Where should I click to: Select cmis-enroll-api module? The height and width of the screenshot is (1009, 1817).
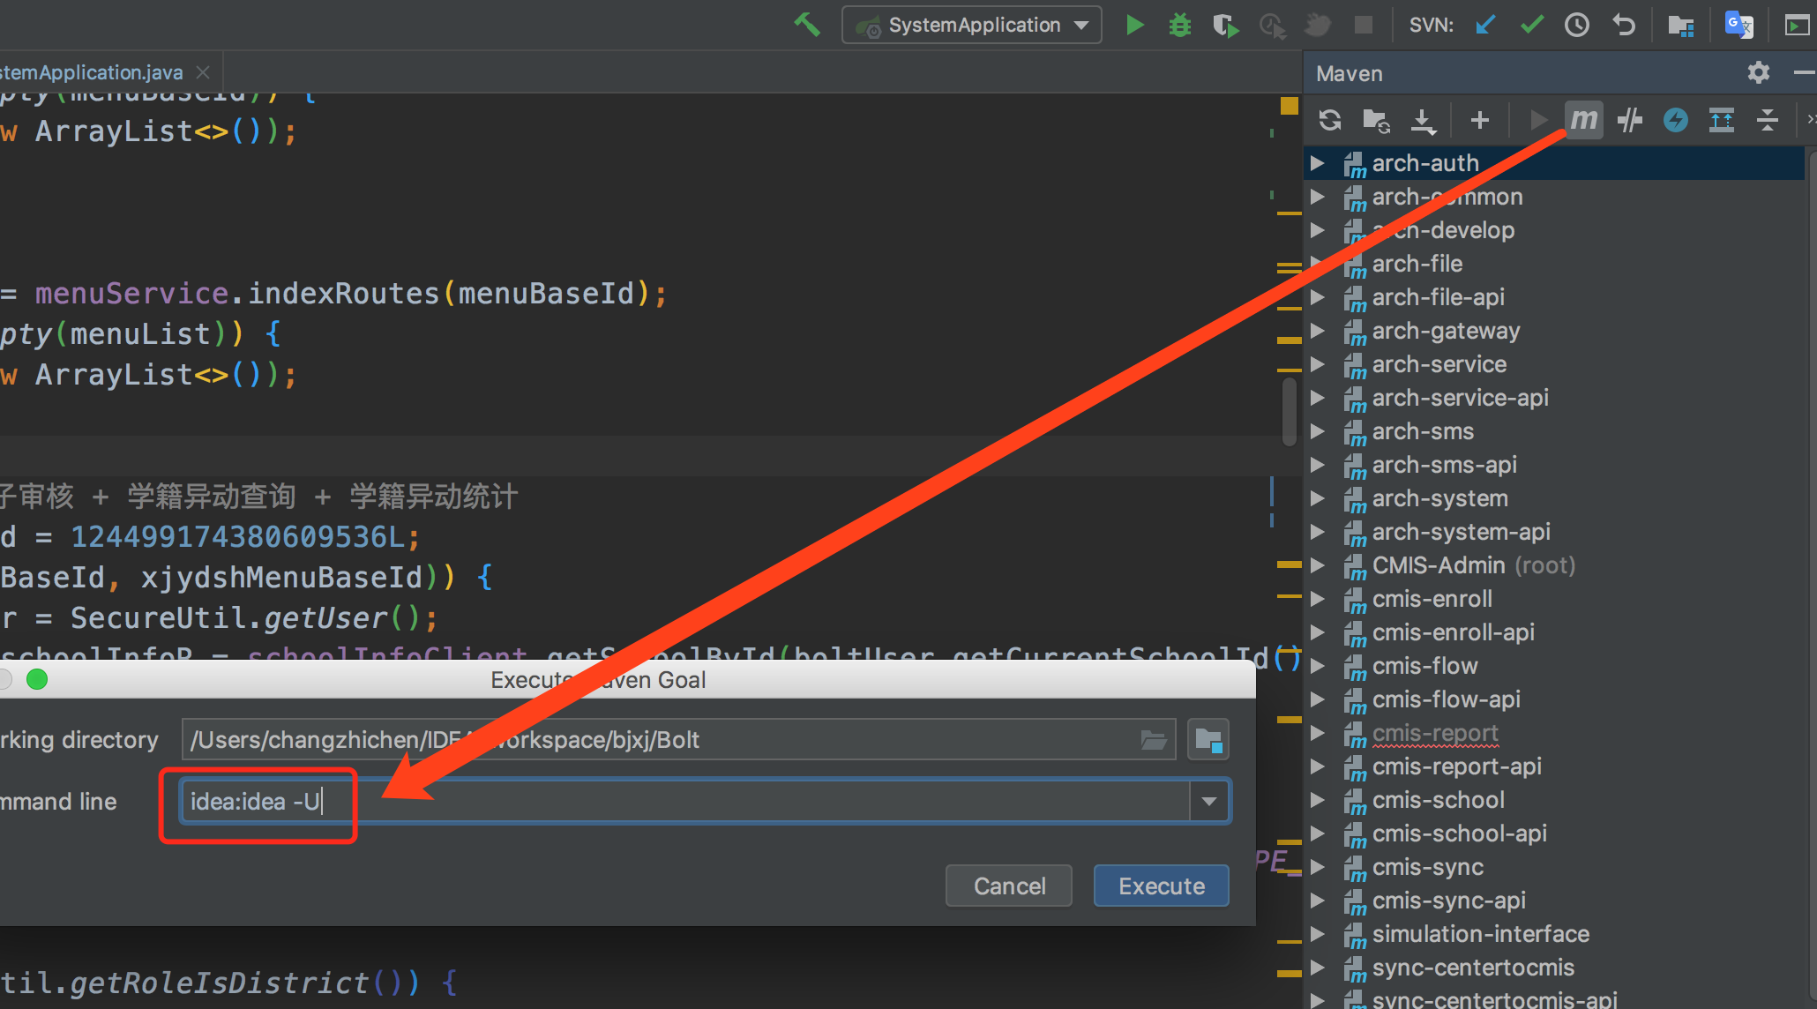1453,632
